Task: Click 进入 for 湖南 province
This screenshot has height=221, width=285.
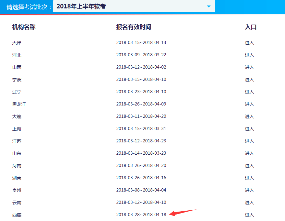Action: (x=249, y=178)
